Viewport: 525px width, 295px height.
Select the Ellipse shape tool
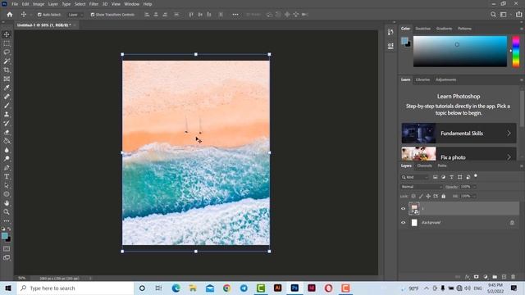coord(7,194)
